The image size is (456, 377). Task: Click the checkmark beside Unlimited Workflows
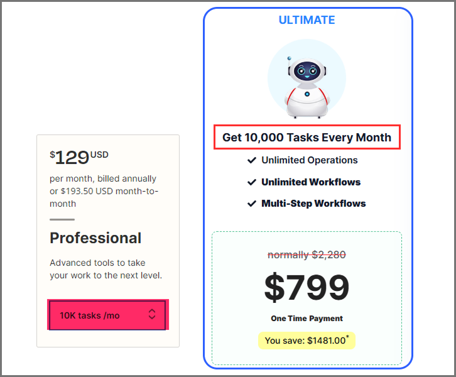click(252, 182)
